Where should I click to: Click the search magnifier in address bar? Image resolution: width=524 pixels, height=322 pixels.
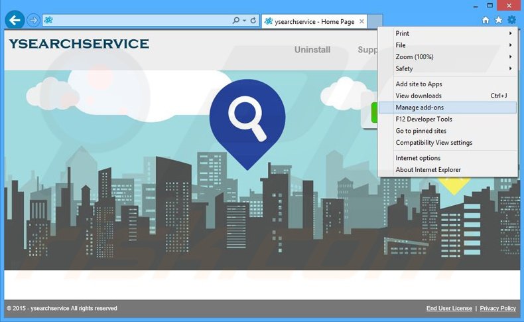tap(236, 21)
